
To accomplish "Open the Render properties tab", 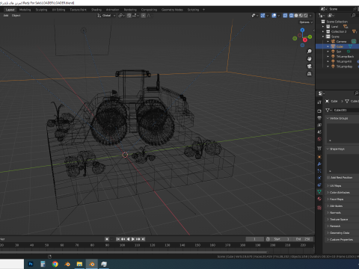I will tap(319, 111).
